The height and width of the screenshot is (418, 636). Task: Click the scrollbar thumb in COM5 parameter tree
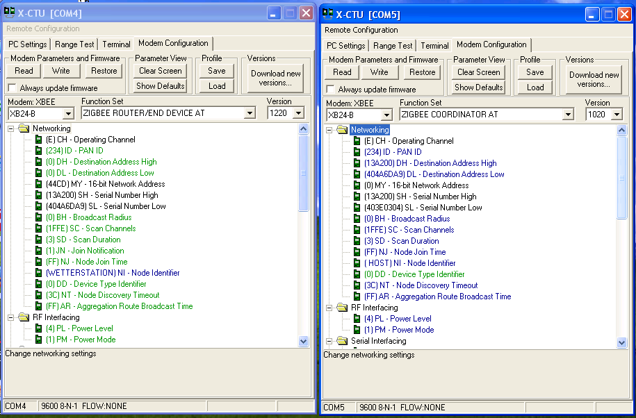(622, 178)
